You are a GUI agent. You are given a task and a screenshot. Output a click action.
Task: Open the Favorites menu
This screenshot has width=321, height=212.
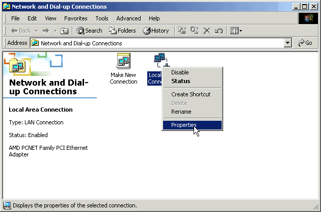[75, 18]
